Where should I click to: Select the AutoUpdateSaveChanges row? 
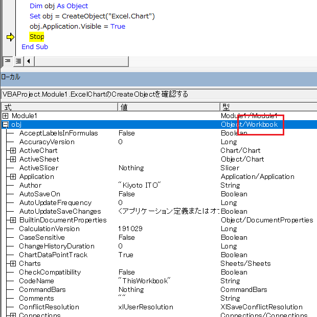pos(160,212)
